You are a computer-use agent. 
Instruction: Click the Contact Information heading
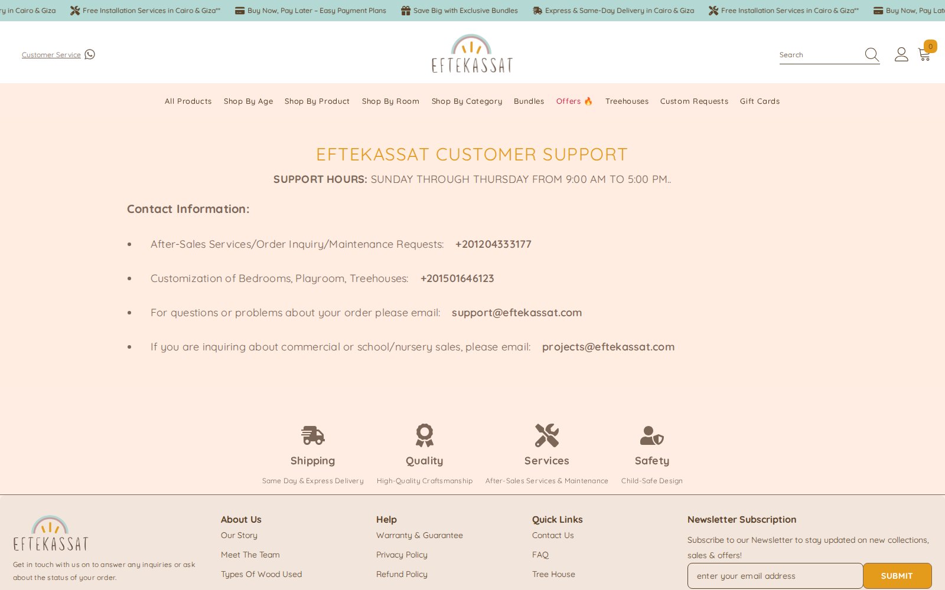(188, 209)
